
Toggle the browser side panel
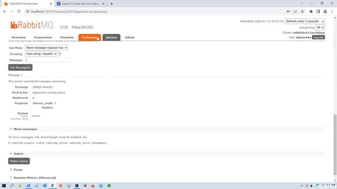318,12
